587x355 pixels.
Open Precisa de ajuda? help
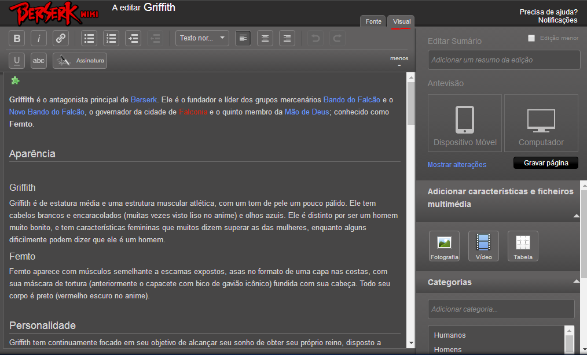coord(548,12)
